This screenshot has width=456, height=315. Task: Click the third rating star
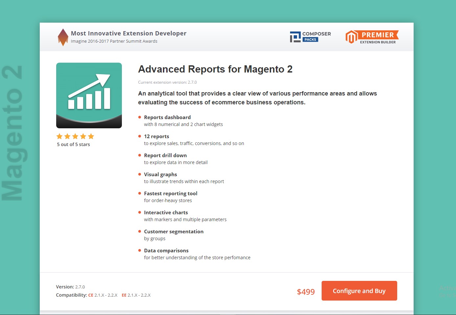click(x=75, y=136)
